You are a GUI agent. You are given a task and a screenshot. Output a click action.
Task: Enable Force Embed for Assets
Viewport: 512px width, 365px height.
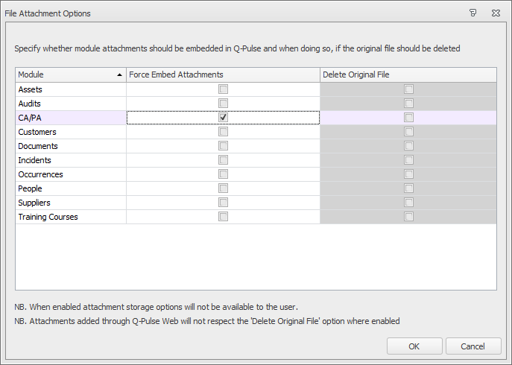click(x=223, y=89)
